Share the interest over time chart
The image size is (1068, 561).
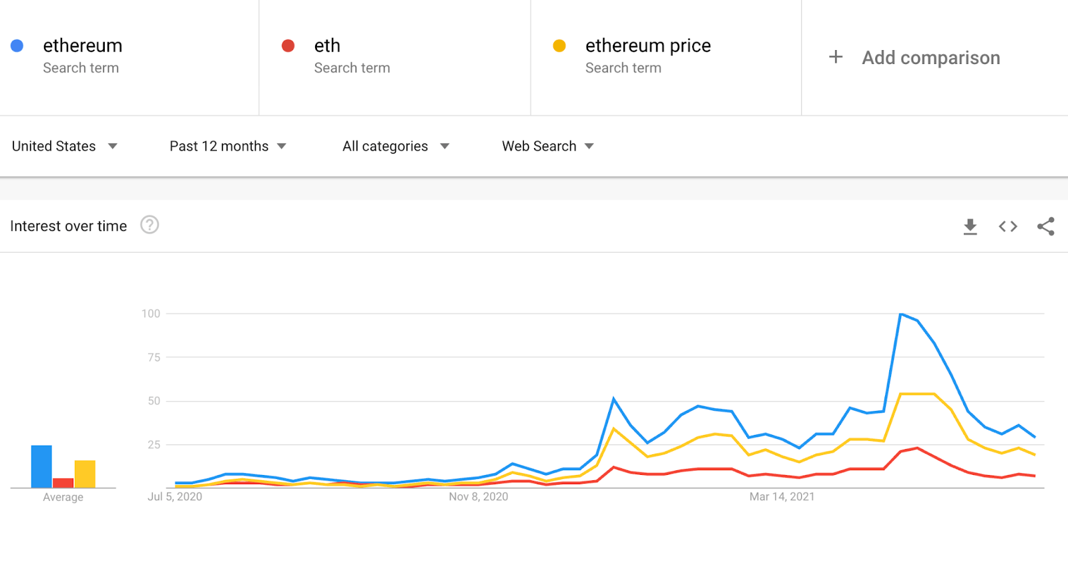(x=1046, y=227)
